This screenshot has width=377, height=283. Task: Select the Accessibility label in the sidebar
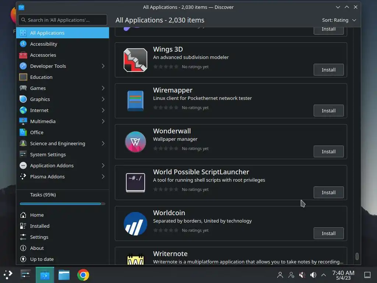click(x=43, y=44)
